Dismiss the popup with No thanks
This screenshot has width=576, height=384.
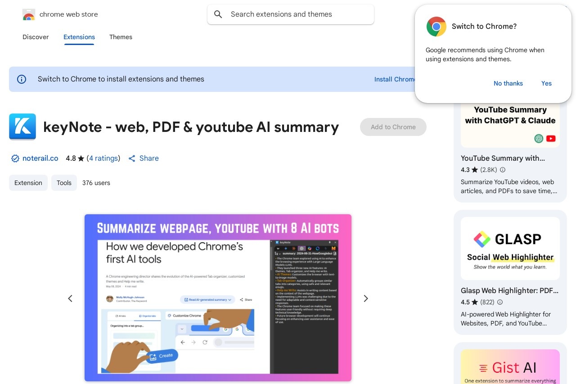point(508,83)
